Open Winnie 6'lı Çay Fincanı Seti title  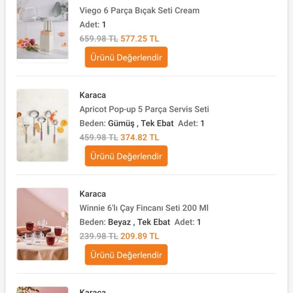click(144, 208)
